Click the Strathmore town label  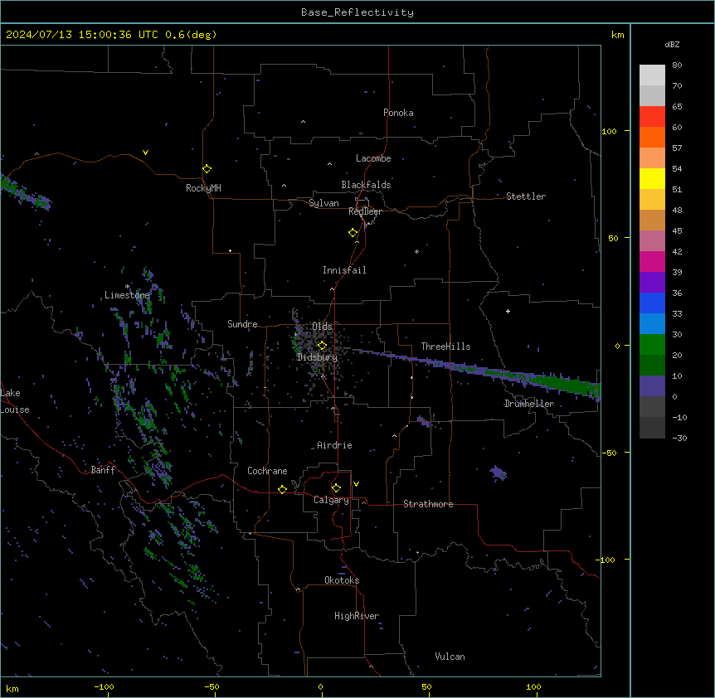[428, 504]
